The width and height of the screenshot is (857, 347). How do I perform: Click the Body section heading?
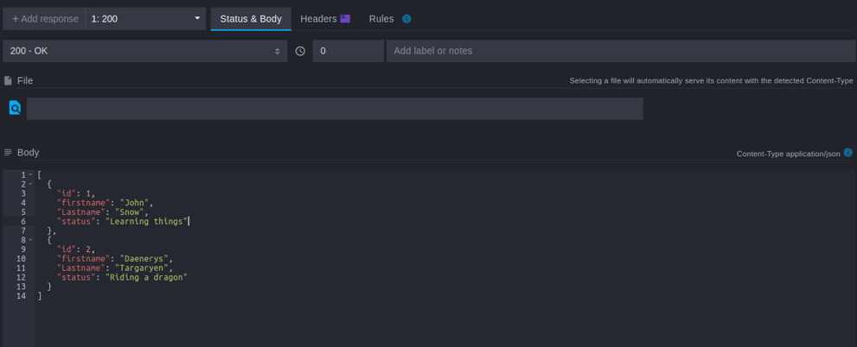(x=28, y=152)
